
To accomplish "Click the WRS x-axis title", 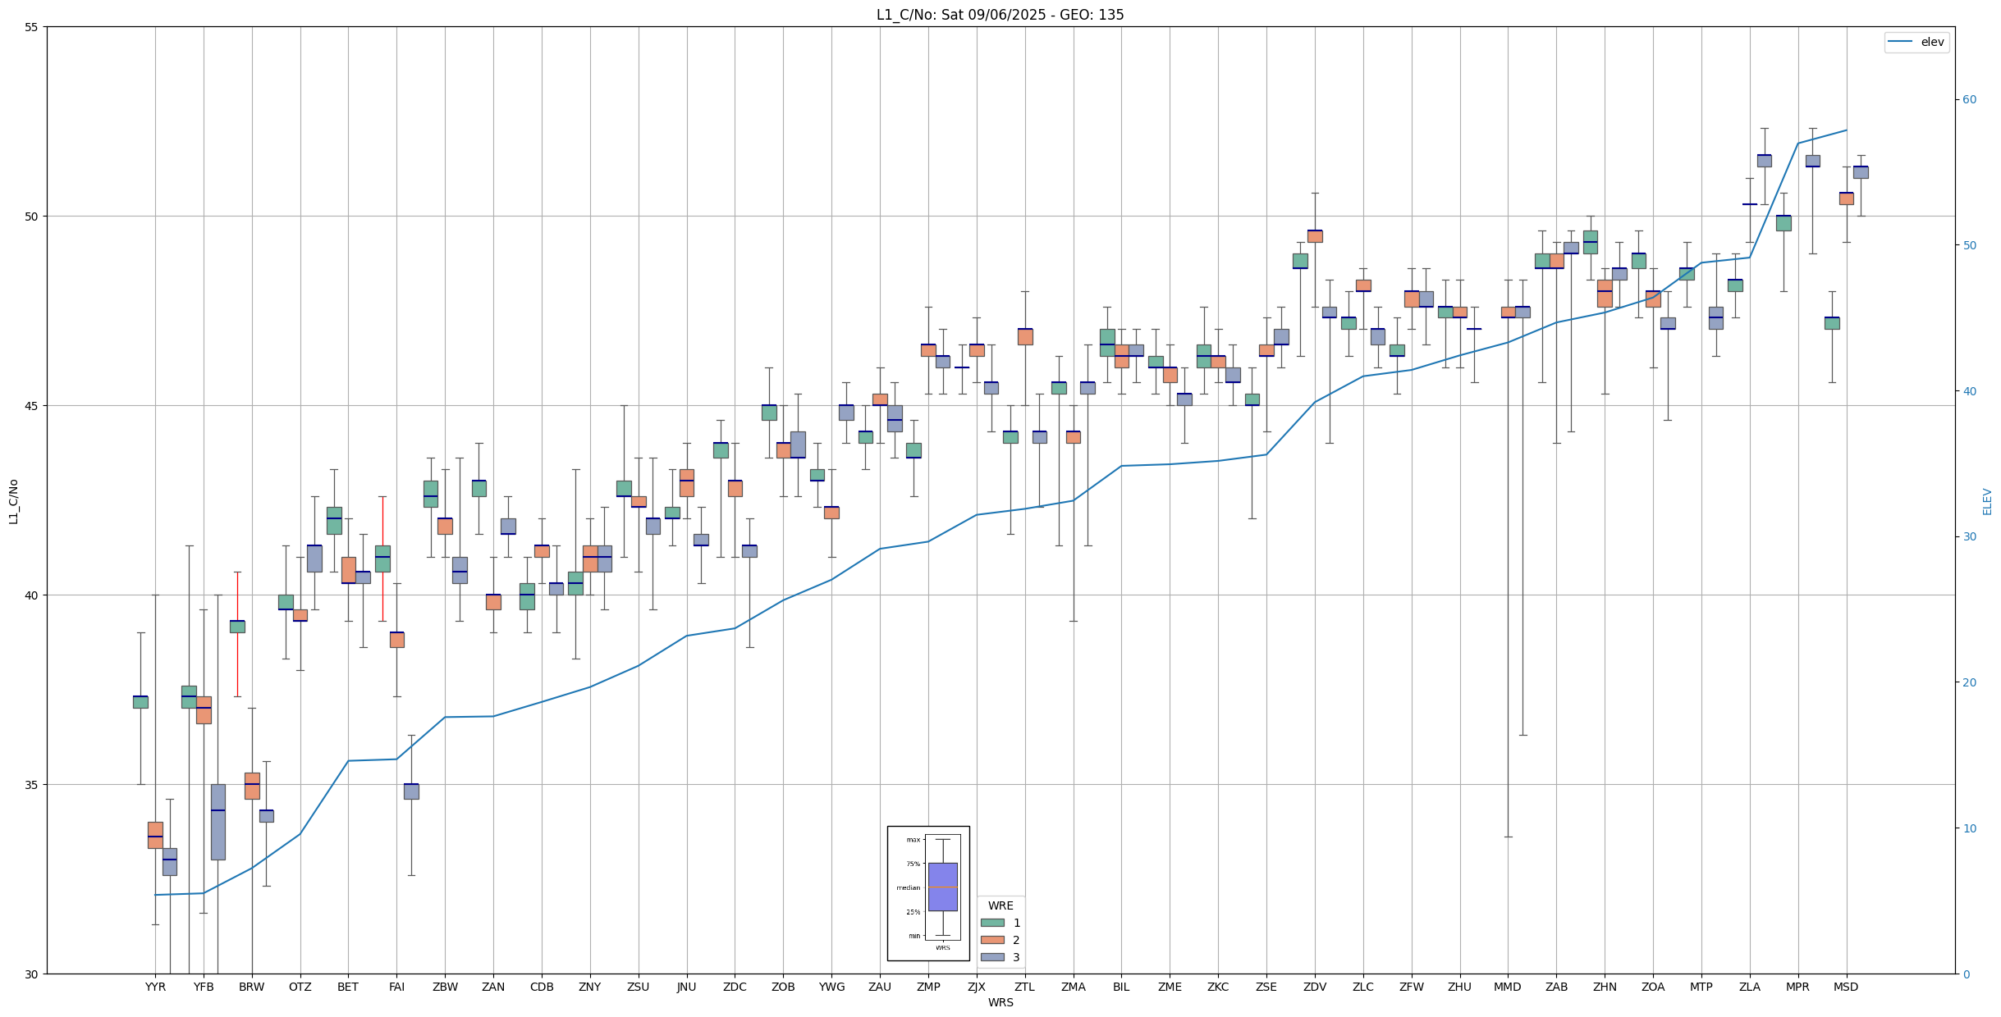I will 1000,1002.
